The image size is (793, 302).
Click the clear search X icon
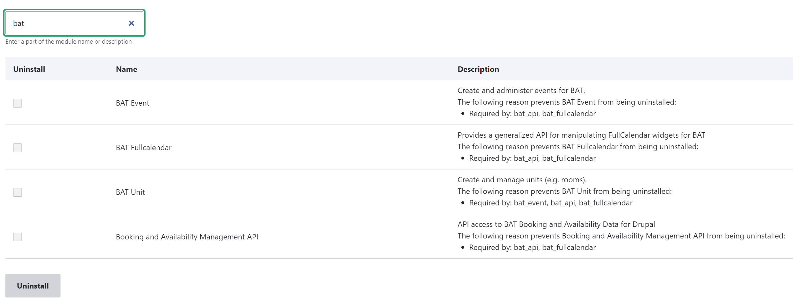[x=131, y=23]
